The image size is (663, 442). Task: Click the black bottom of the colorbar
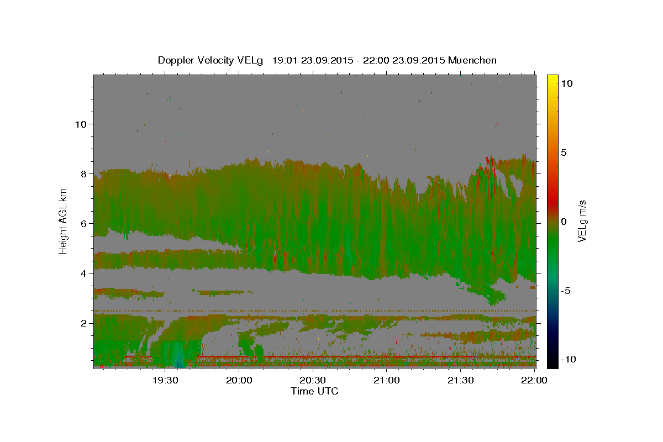pos(552,362)
